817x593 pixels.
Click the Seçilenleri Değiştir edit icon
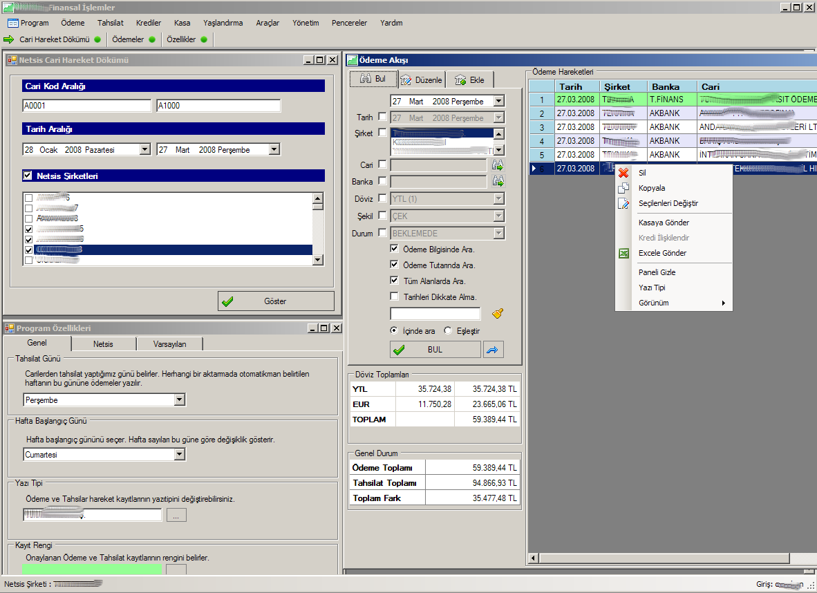[x=623, y=203]
